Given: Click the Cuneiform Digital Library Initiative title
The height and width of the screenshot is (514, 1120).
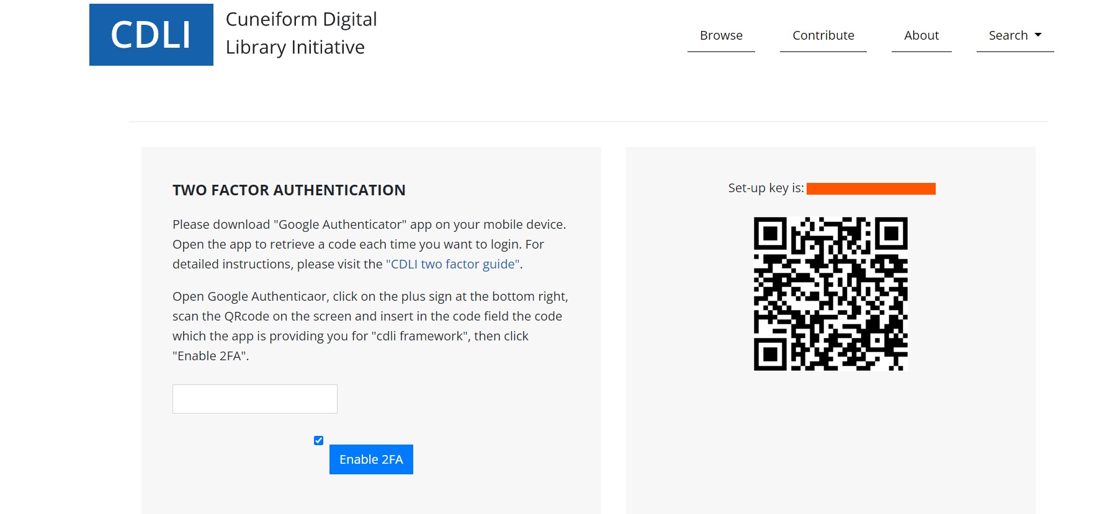Looking at the screenshot, I should click(x=302, y=33).
